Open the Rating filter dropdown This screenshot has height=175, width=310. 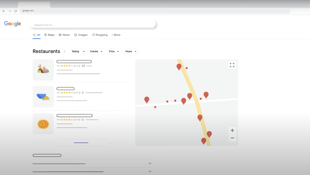[78, 51]
